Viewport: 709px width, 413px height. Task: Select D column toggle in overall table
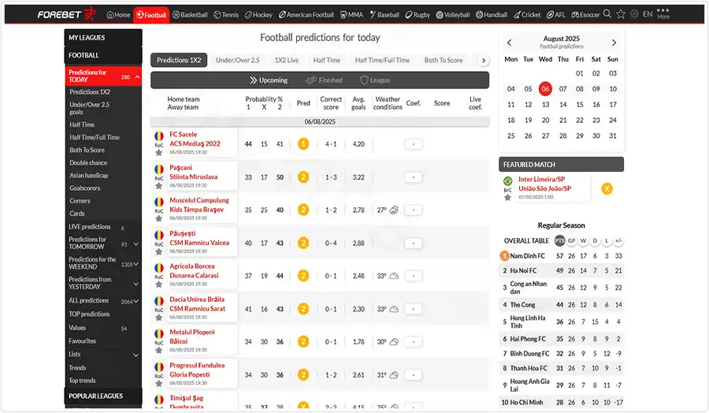595,240
